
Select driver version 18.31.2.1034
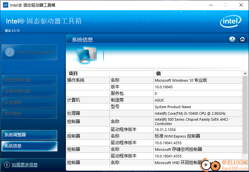[x=165, y=130]
